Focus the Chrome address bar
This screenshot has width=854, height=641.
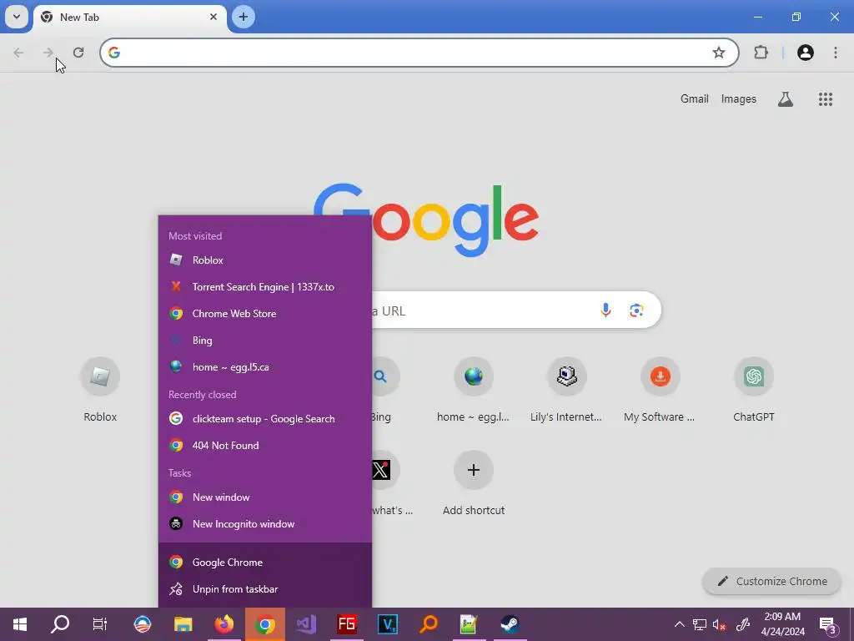coord(419,53)
